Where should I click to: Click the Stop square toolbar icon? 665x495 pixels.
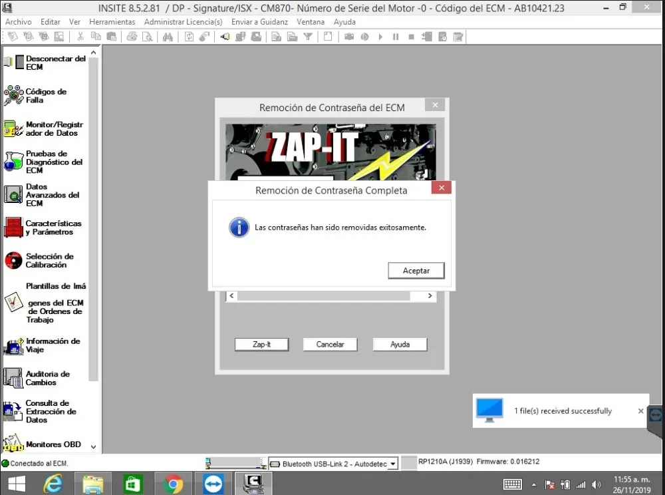coord(411,37)
